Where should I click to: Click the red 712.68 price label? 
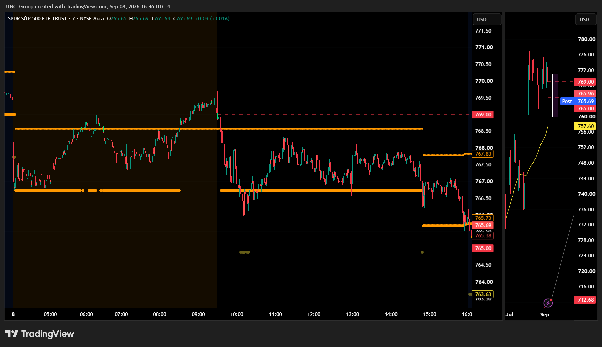pyautogui.click(x=585, y=300)
